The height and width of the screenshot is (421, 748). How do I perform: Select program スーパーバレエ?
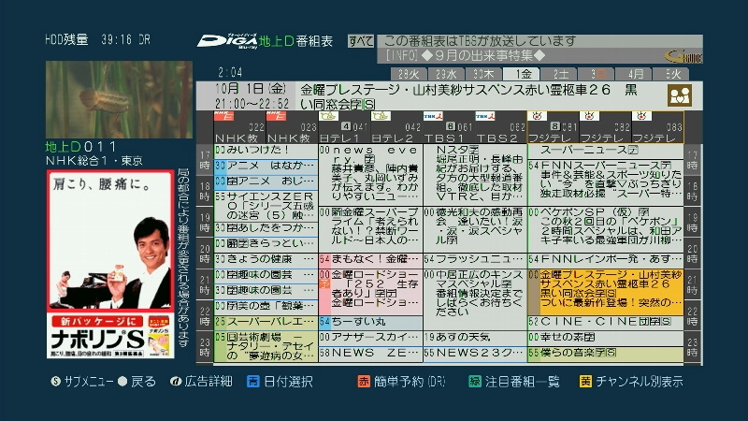tap(266, 322)
